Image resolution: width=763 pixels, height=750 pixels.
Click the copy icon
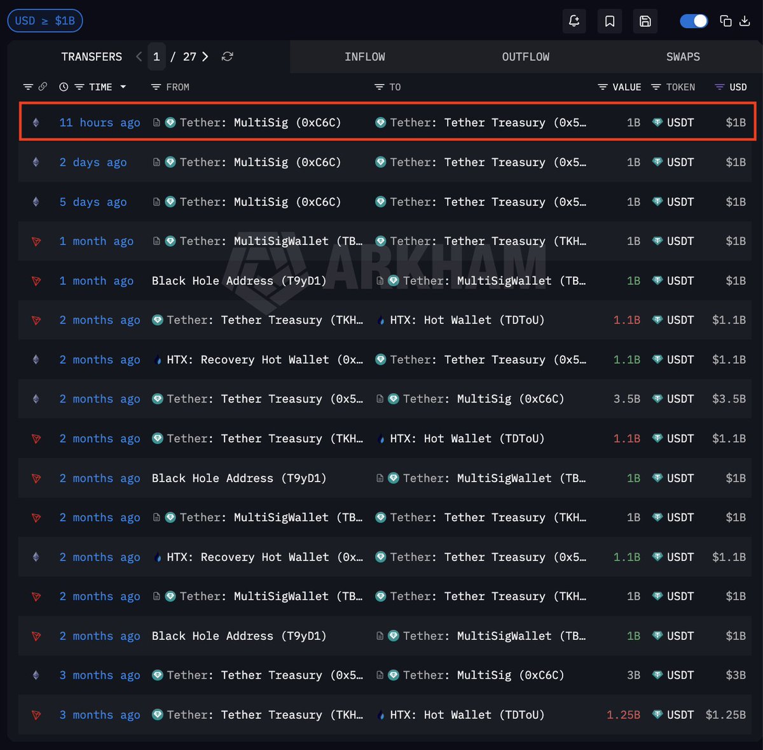tap(725, 21)
